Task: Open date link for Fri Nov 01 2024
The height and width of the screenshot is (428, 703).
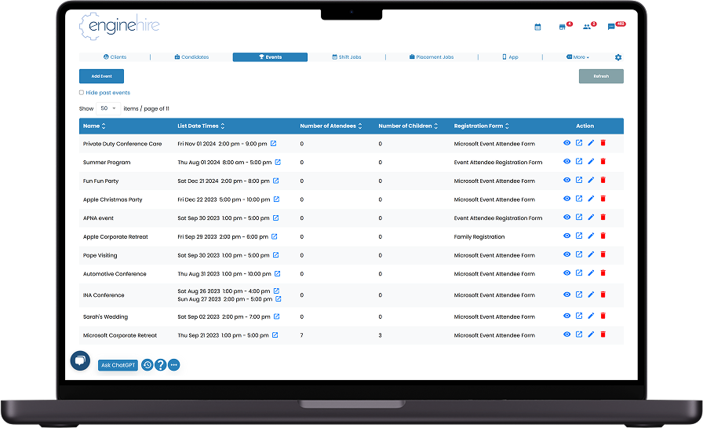Action: 274,144
